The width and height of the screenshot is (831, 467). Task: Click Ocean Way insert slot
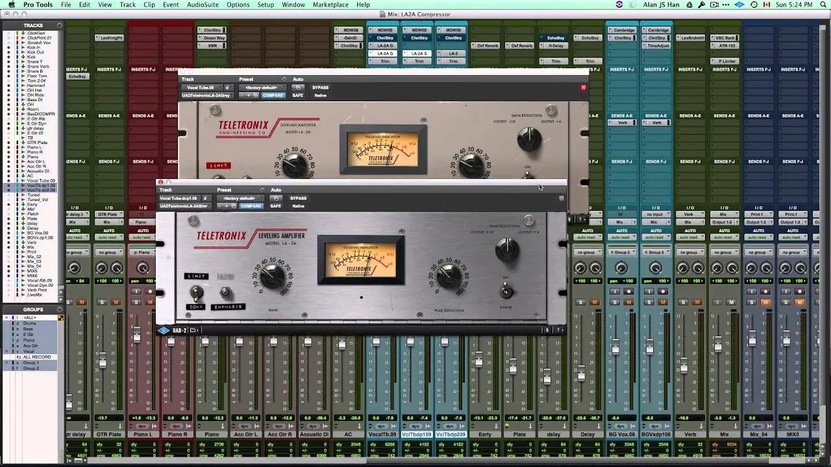(x=212, y=38)
